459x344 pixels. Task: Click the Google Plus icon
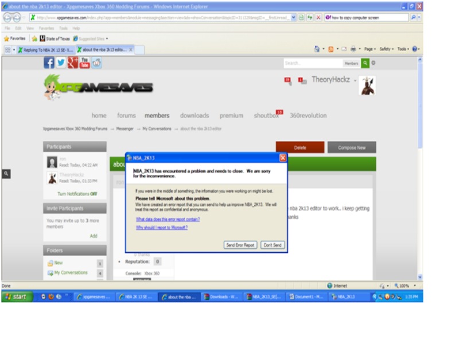73,63
